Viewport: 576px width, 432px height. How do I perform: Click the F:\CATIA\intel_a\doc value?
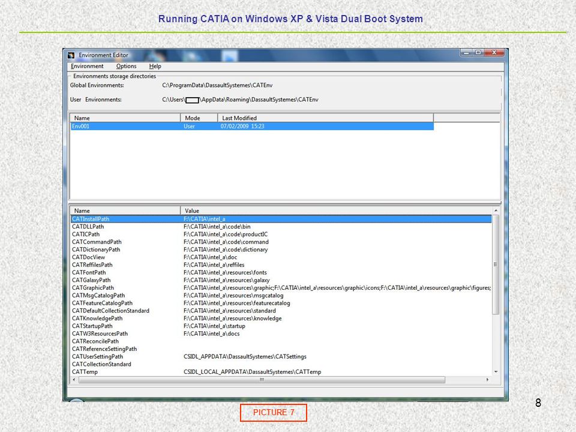210,257
